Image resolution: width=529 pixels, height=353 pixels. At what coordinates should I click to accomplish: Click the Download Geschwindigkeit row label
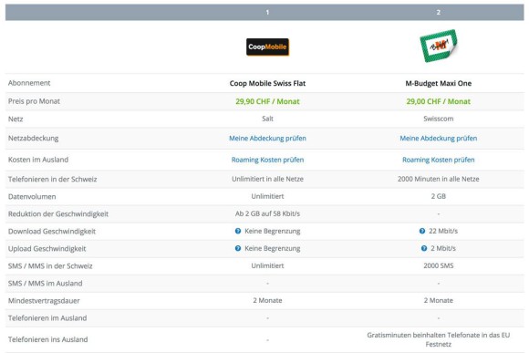coord(52,232)
